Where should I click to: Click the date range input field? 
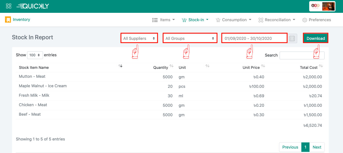254,38
